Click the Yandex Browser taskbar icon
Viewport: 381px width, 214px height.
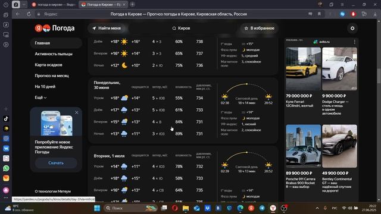(x=273, y=208)
